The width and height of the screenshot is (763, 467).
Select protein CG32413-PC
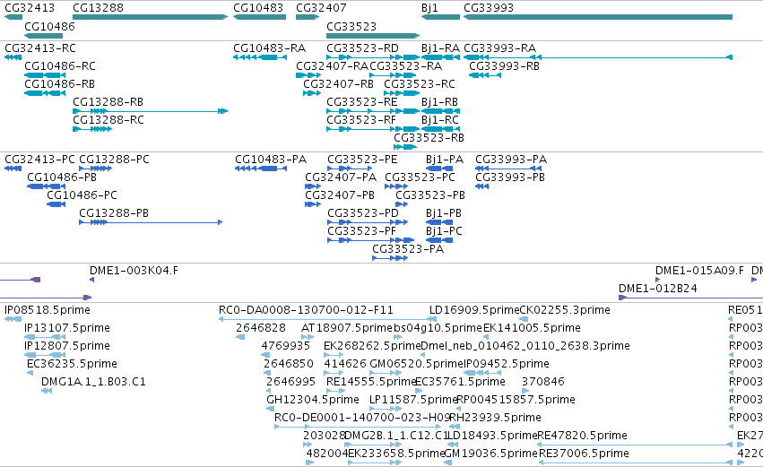tap(40, 160)
